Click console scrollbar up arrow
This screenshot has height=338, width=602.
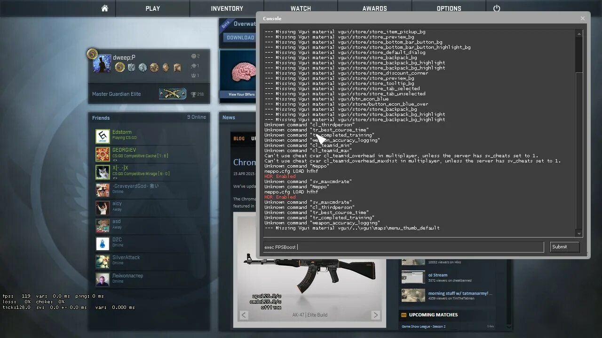tap(579, 33)
